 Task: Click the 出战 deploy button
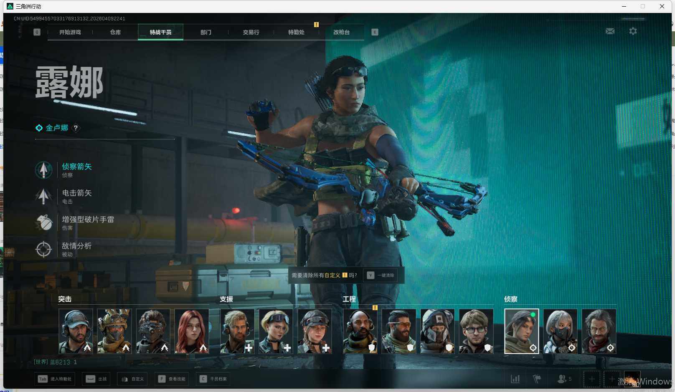(96, 379)
